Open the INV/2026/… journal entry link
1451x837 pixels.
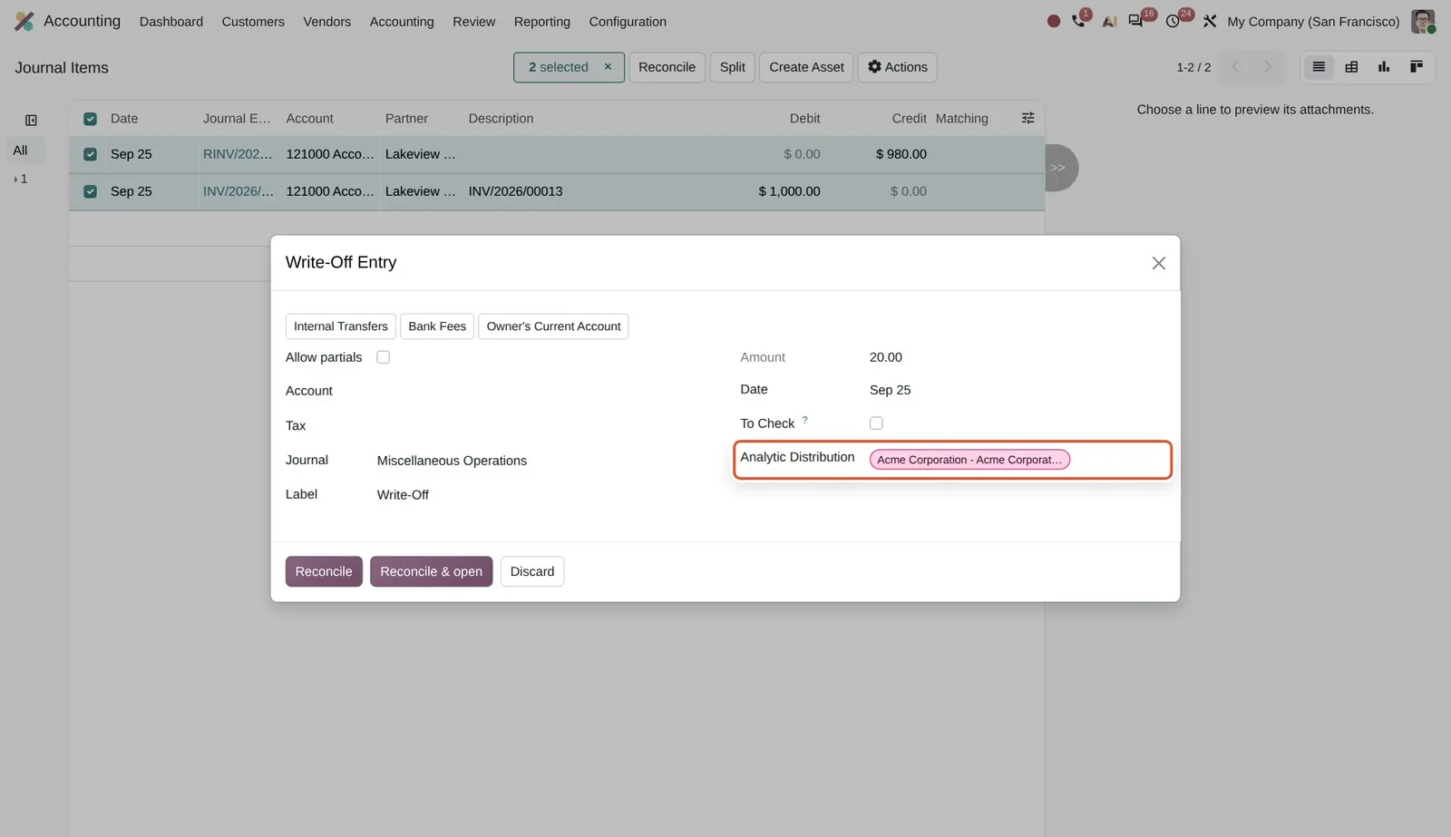coord(238,191)
